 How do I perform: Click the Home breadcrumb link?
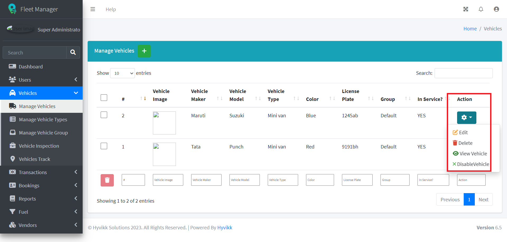coord(470,29)
